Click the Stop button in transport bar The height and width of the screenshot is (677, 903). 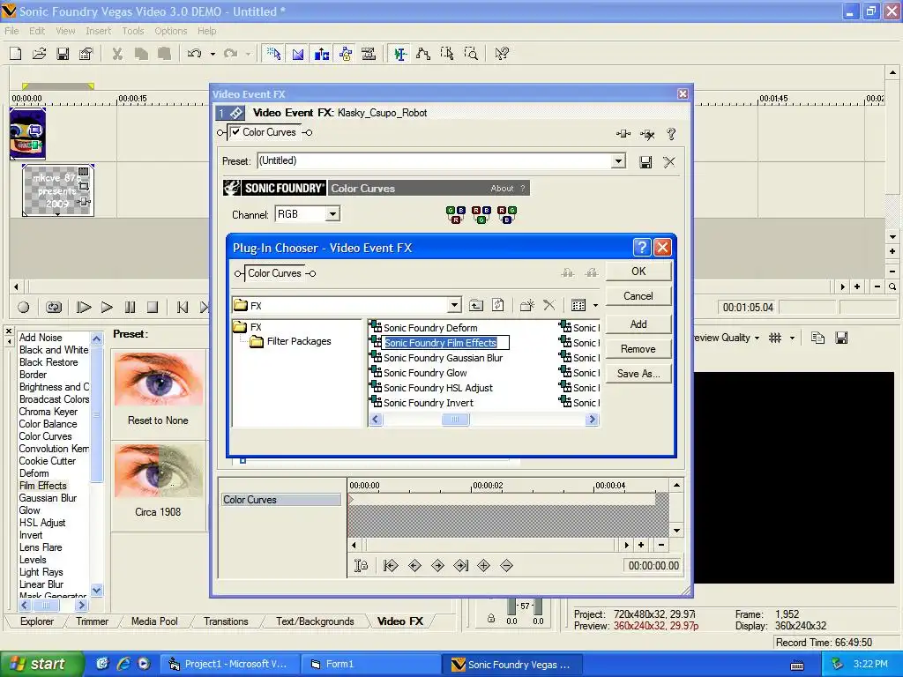click(x=153, y=308)
